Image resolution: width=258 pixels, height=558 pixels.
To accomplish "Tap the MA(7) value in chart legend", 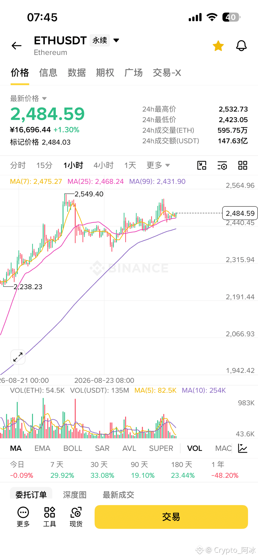I will coord(36,181).
